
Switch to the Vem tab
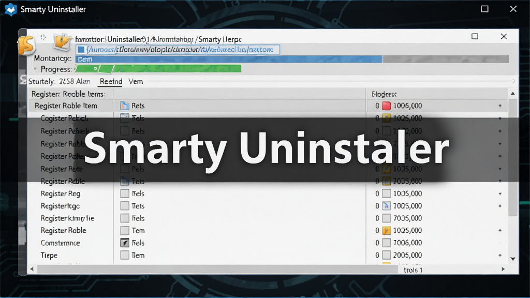(136, 81)
